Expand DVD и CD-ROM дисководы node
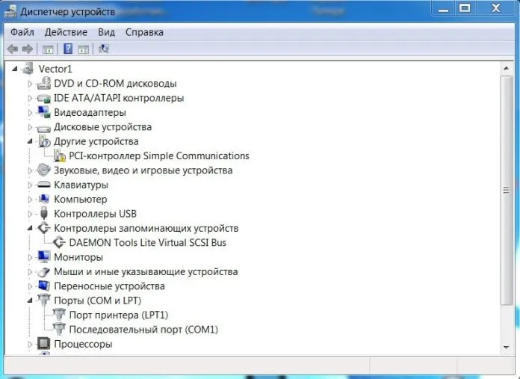The image size is (520, 379). 30,84
